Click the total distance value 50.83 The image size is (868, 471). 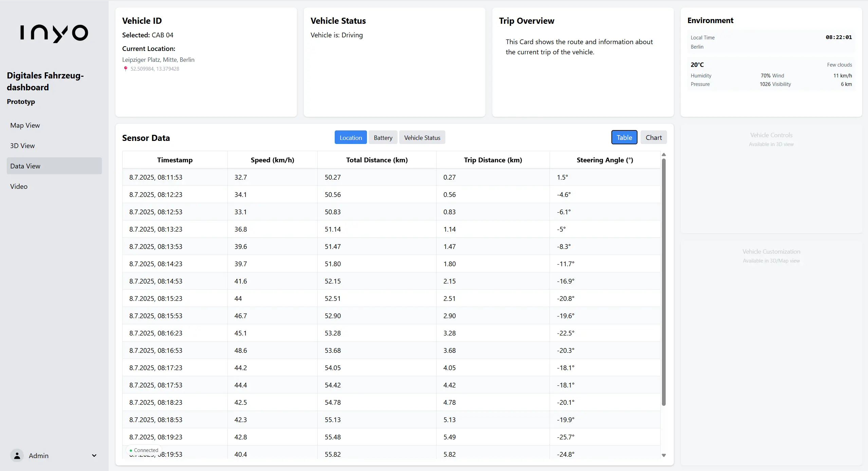pos(333,212)
